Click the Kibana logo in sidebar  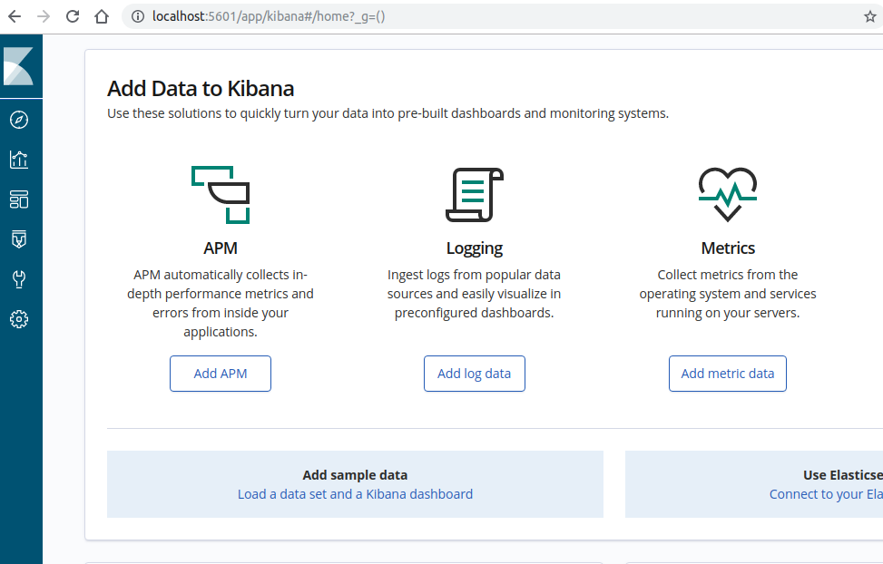[18, 66]
